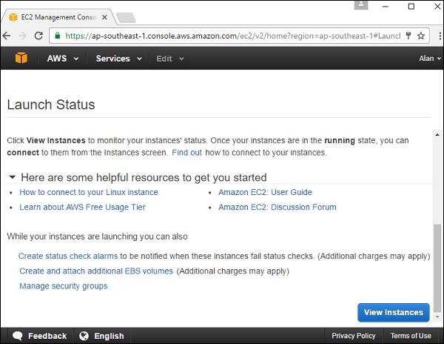Click the Feedback speech bubble icon
This screenshot has height=344, width=444.
click(17, 336)
